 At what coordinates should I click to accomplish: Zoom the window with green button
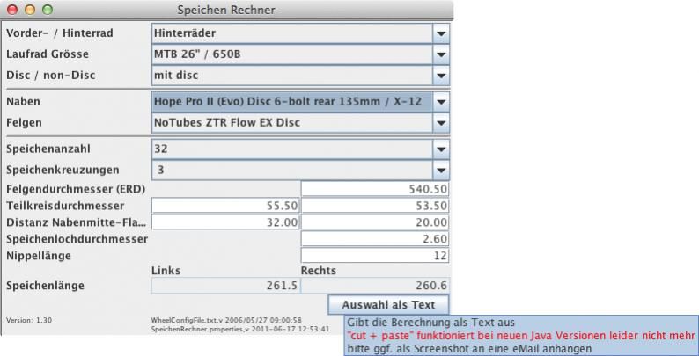coord(47,10)
